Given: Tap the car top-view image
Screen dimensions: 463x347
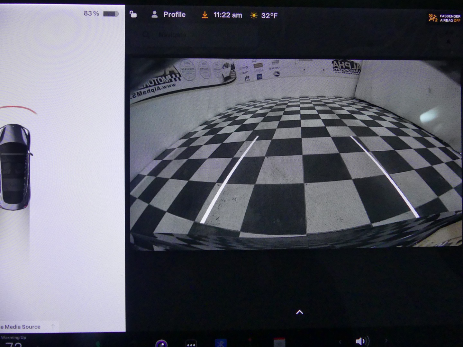Looking at the screenshot, I should point(15,166).
